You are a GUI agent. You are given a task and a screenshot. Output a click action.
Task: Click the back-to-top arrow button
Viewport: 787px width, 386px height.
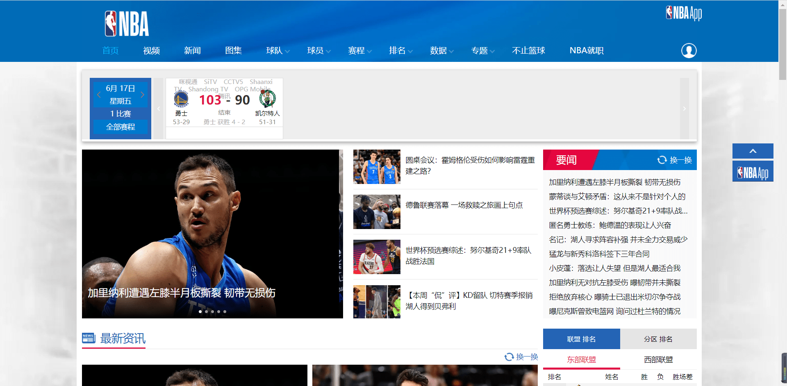[753, 151]
